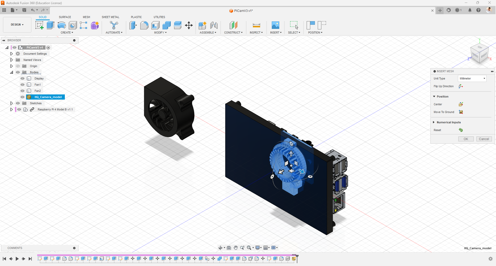Open the Unit Type dropdown
Viewport: 496px width, 266px height.
coord(472,78)
